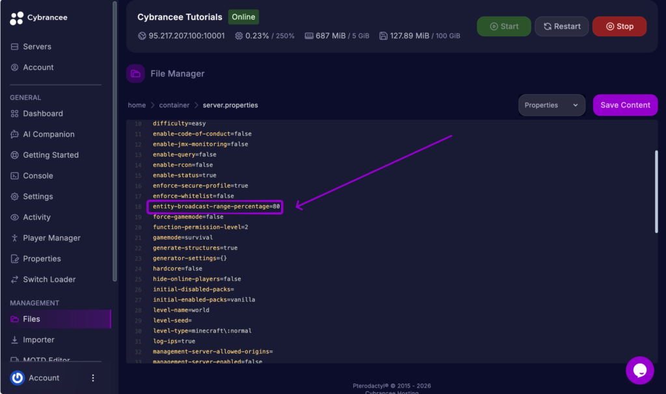Click the line generator-settings={}

point(190,258)
